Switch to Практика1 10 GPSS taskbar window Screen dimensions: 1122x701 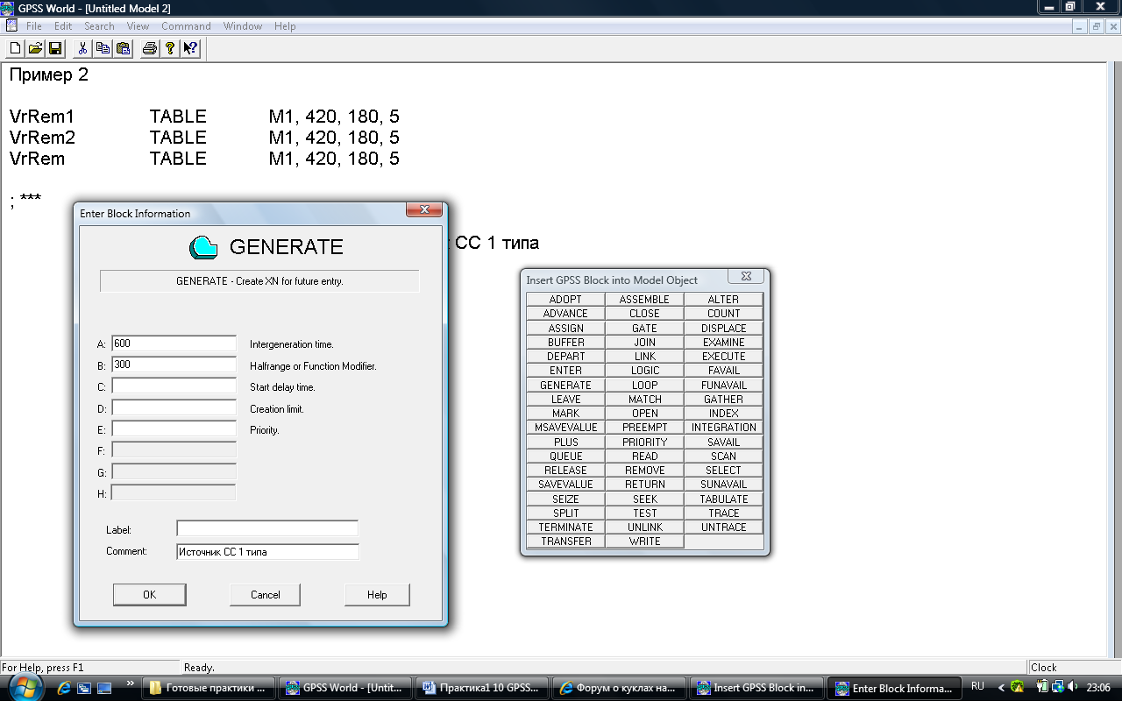[x=481, y=688]
